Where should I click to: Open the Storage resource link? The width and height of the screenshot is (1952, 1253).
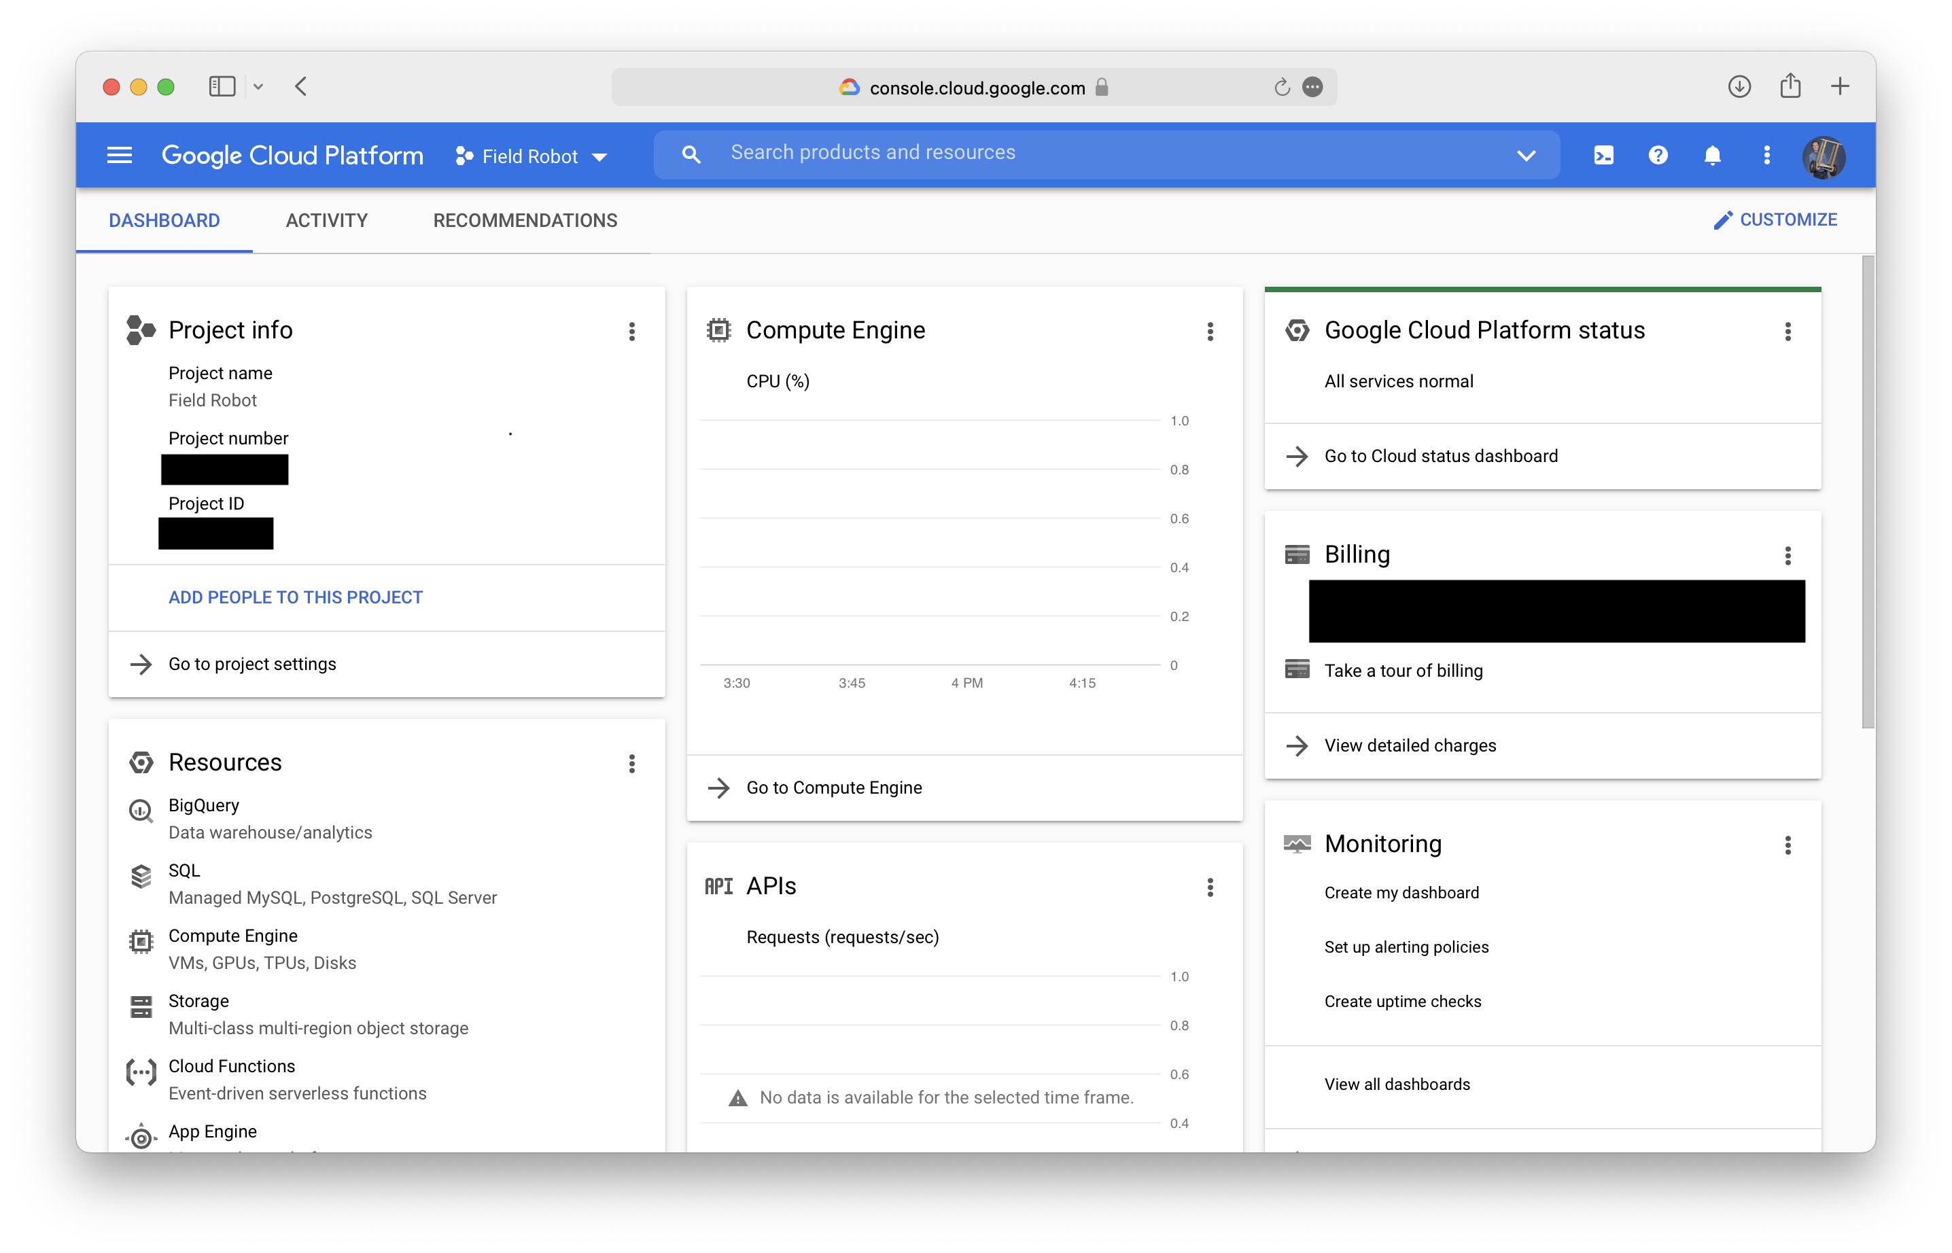198,1002
